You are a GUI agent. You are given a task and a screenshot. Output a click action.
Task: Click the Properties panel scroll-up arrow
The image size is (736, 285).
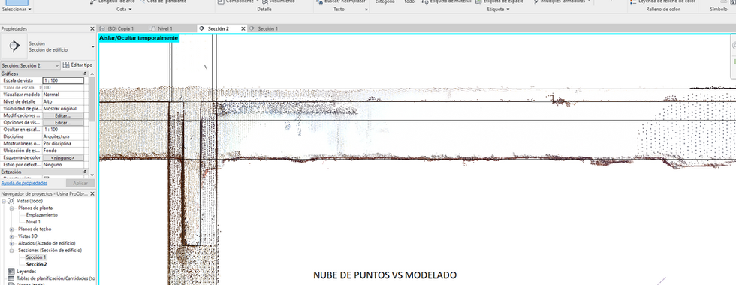(92, 74)
